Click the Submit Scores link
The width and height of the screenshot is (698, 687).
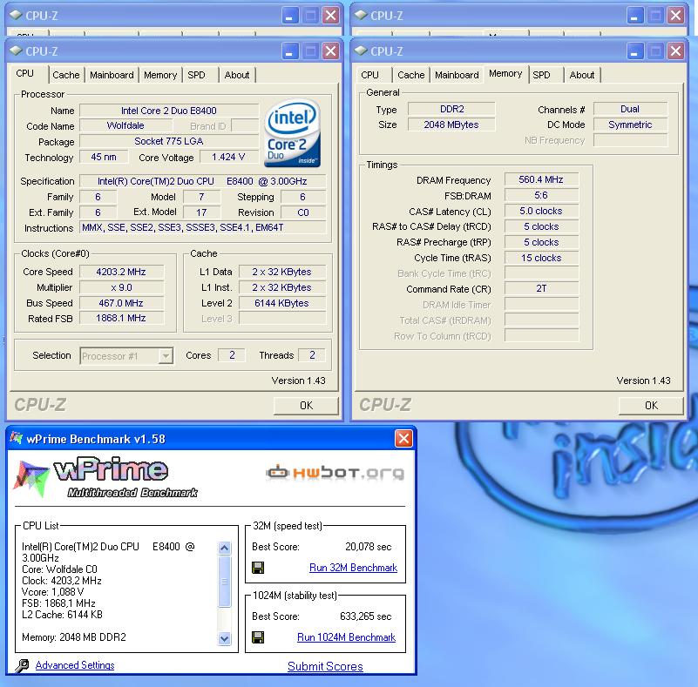tap(325, 667)
